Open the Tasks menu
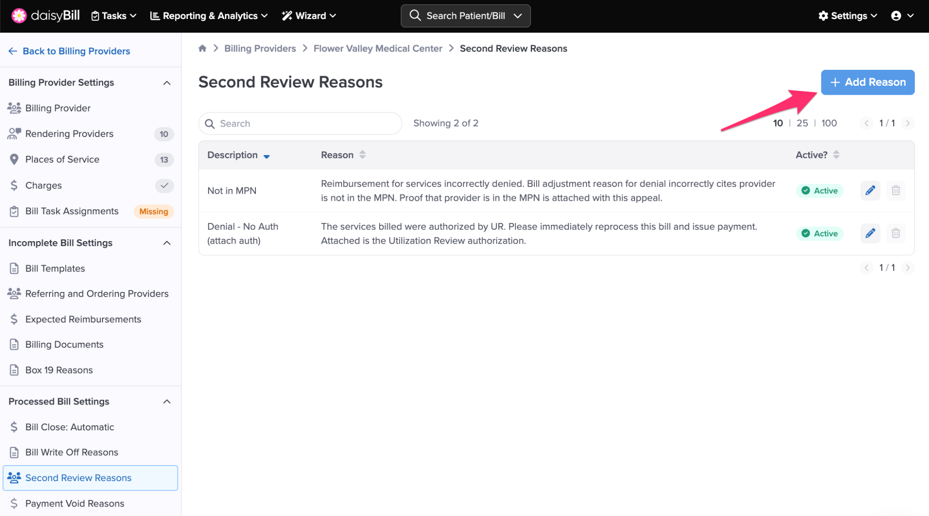929x516 pixels. pyautogui.click(x=114, y=16)
